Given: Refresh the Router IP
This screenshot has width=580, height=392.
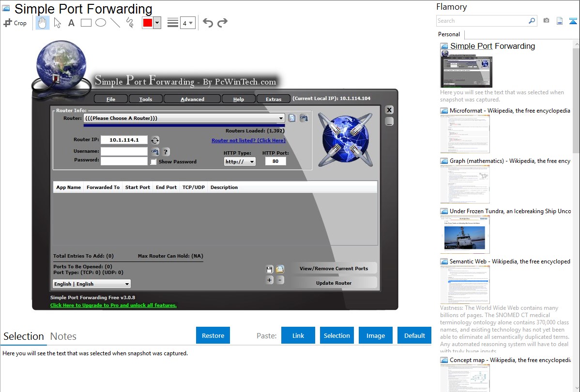Looking at the screenshot, I should point(155,140).
